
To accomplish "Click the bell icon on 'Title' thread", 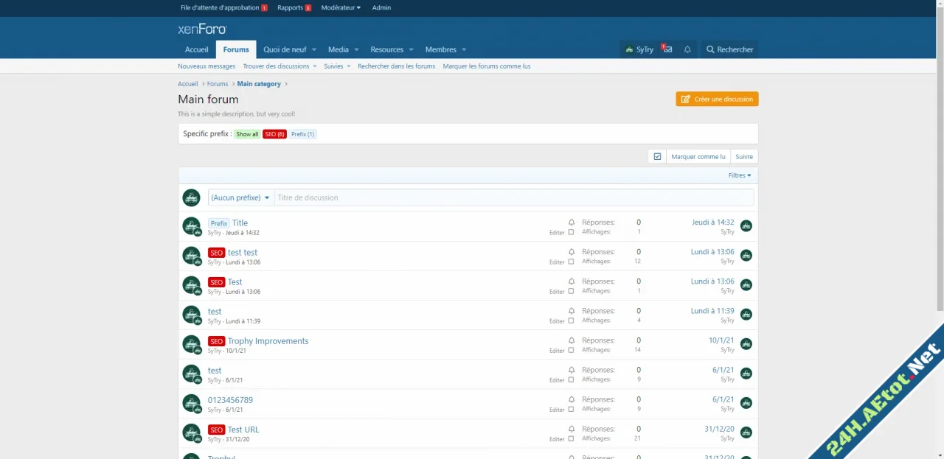I will click(x=571, y=223).
